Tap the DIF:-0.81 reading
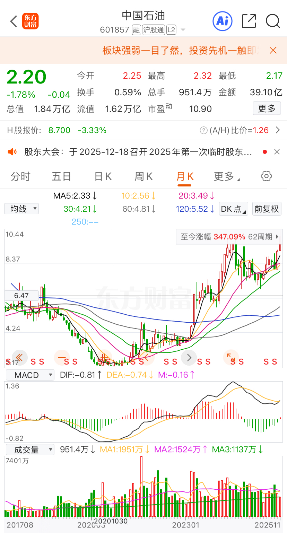The width and height of the screenshot is (287, 533). click(81, 375)
